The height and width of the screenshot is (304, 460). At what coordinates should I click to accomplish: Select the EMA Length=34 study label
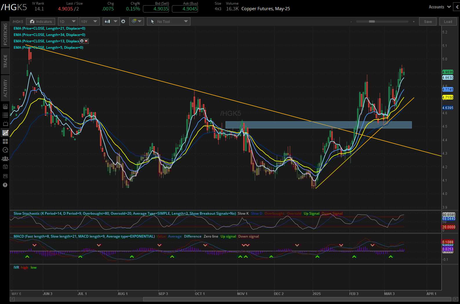(x=49, y=35)
